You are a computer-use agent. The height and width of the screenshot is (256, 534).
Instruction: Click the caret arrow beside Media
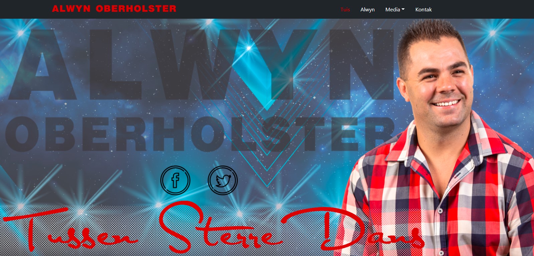[403, 10]
